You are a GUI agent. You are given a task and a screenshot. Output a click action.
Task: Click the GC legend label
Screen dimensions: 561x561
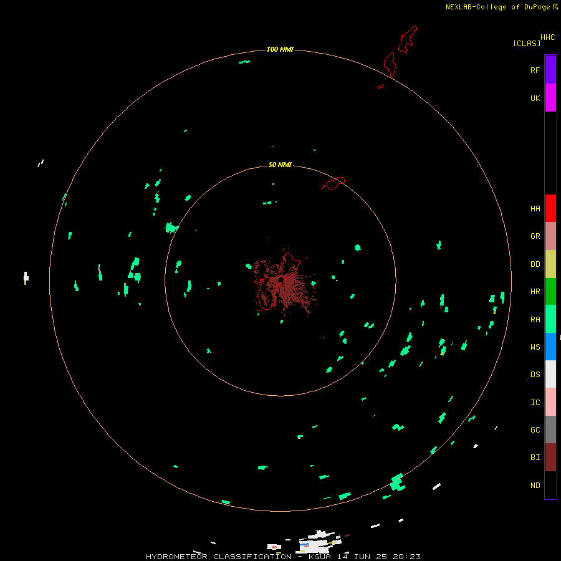click(535, 430)
